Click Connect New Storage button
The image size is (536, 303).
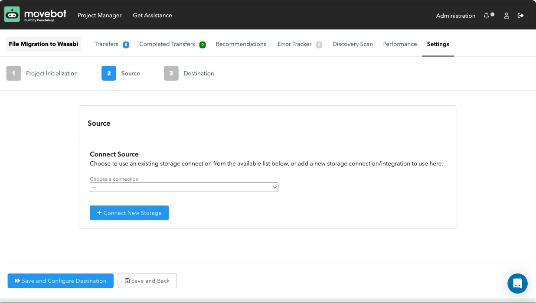129,213
